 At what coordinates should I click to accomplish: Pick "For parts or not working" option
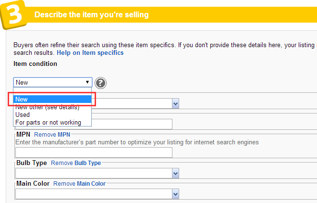click(48, 123)
